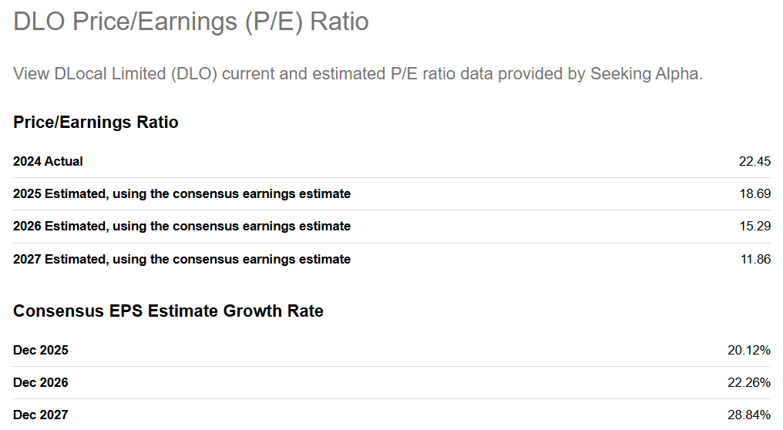Click the 22.45 P/E value
783x430 pixels.
tap(754, 162)
